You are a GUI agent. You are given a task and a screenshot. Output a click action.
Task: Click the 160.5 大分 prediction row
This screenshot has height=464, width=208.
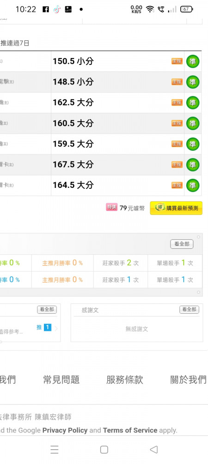[100, 123]
